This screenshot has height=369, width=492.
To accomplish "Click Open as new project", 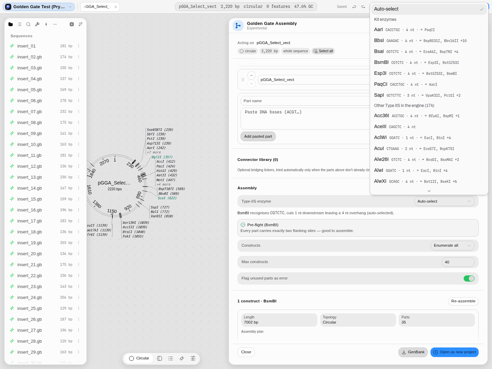I will [x=454, y=352].
